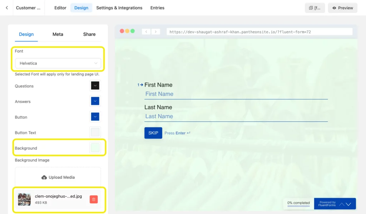Click the SKIP button in form preview

tap(153, 133)
